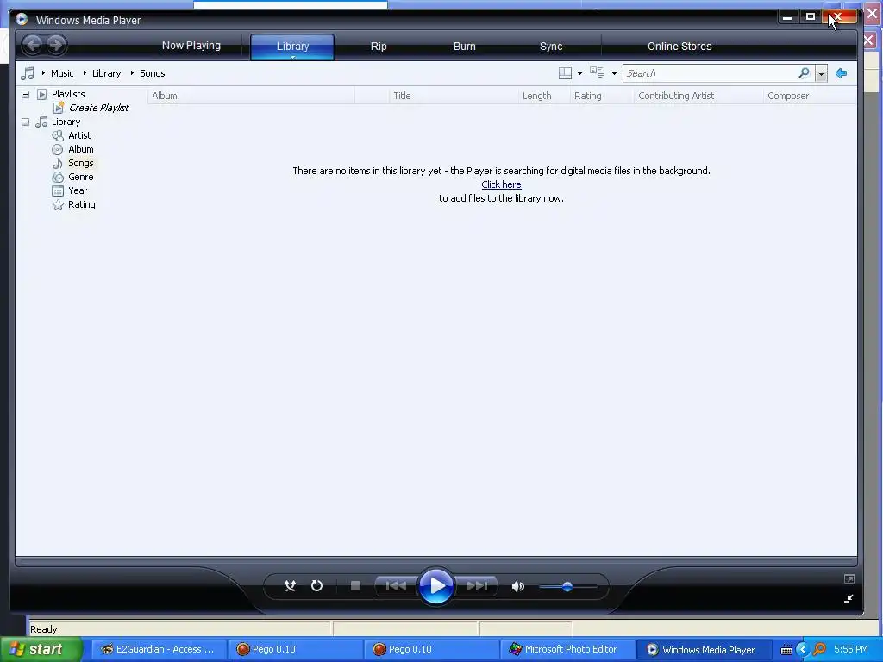The image size is (883, 662).
Task: Click the keyboard tray icon
Action: click(786, 650)
